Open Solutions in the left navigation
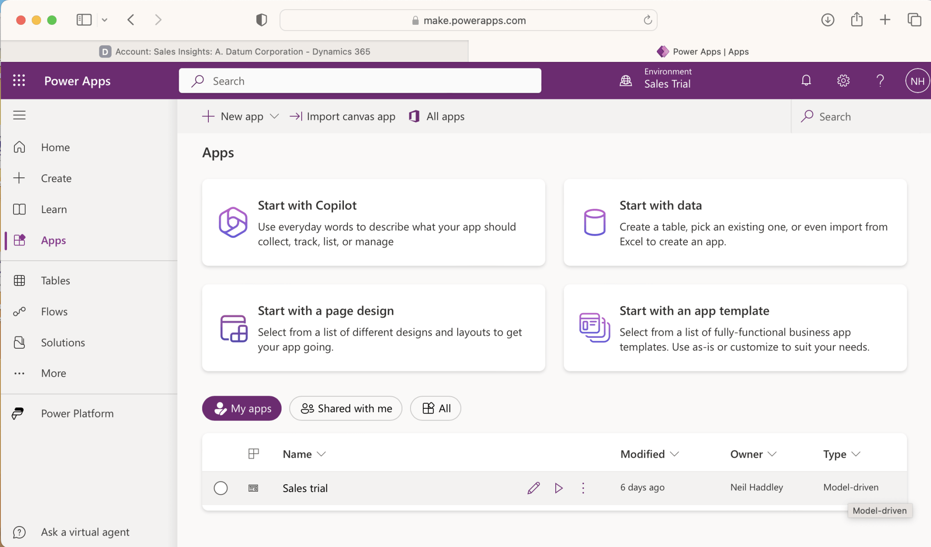This screenshot has height=547, width=931. [x=63, y=343]
